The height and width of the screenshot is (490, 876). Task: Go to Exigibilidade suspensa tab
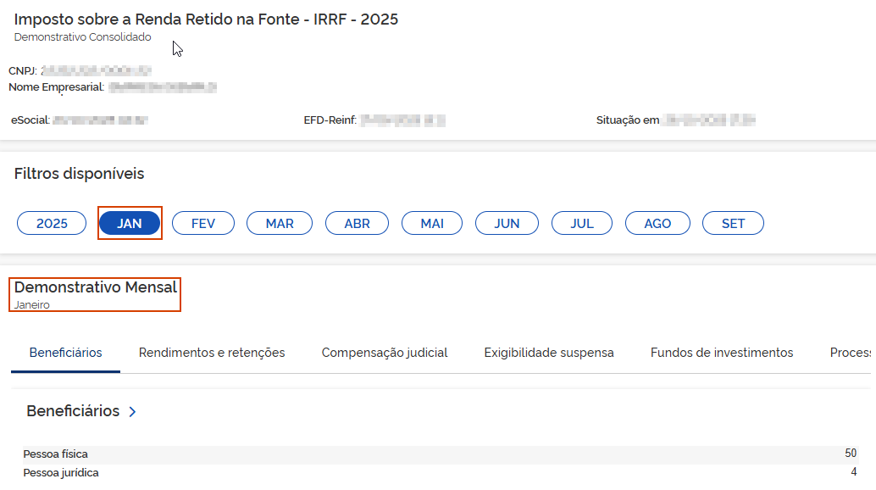(x=549, y=353)
